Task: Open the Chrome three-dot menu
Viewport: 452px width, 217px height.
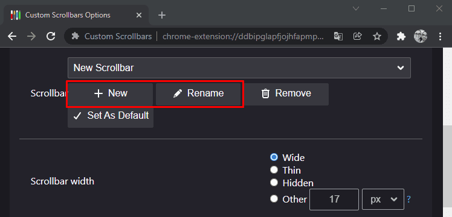Action: (440, 37)
